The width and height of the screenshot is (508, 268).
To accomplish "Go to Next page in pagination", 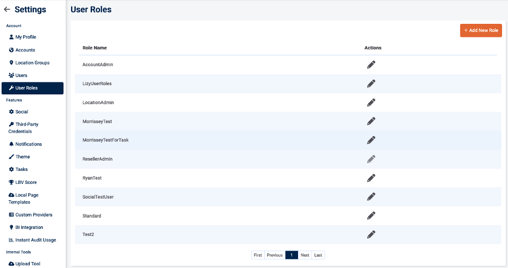I will click(305, 255).
